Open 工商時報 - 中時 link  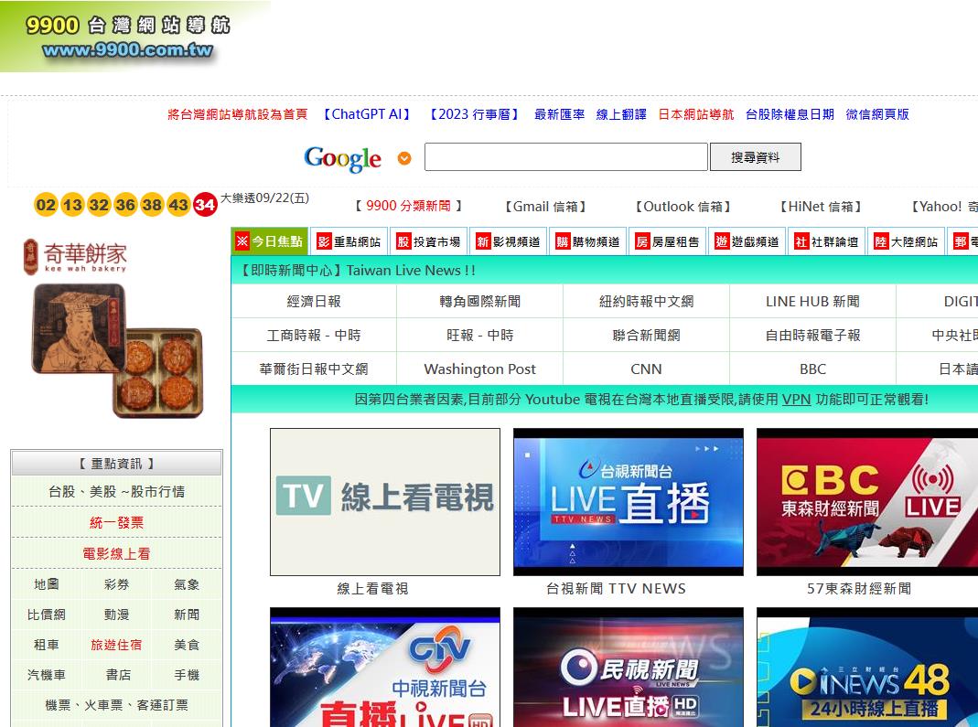click(x=314, y=336)
